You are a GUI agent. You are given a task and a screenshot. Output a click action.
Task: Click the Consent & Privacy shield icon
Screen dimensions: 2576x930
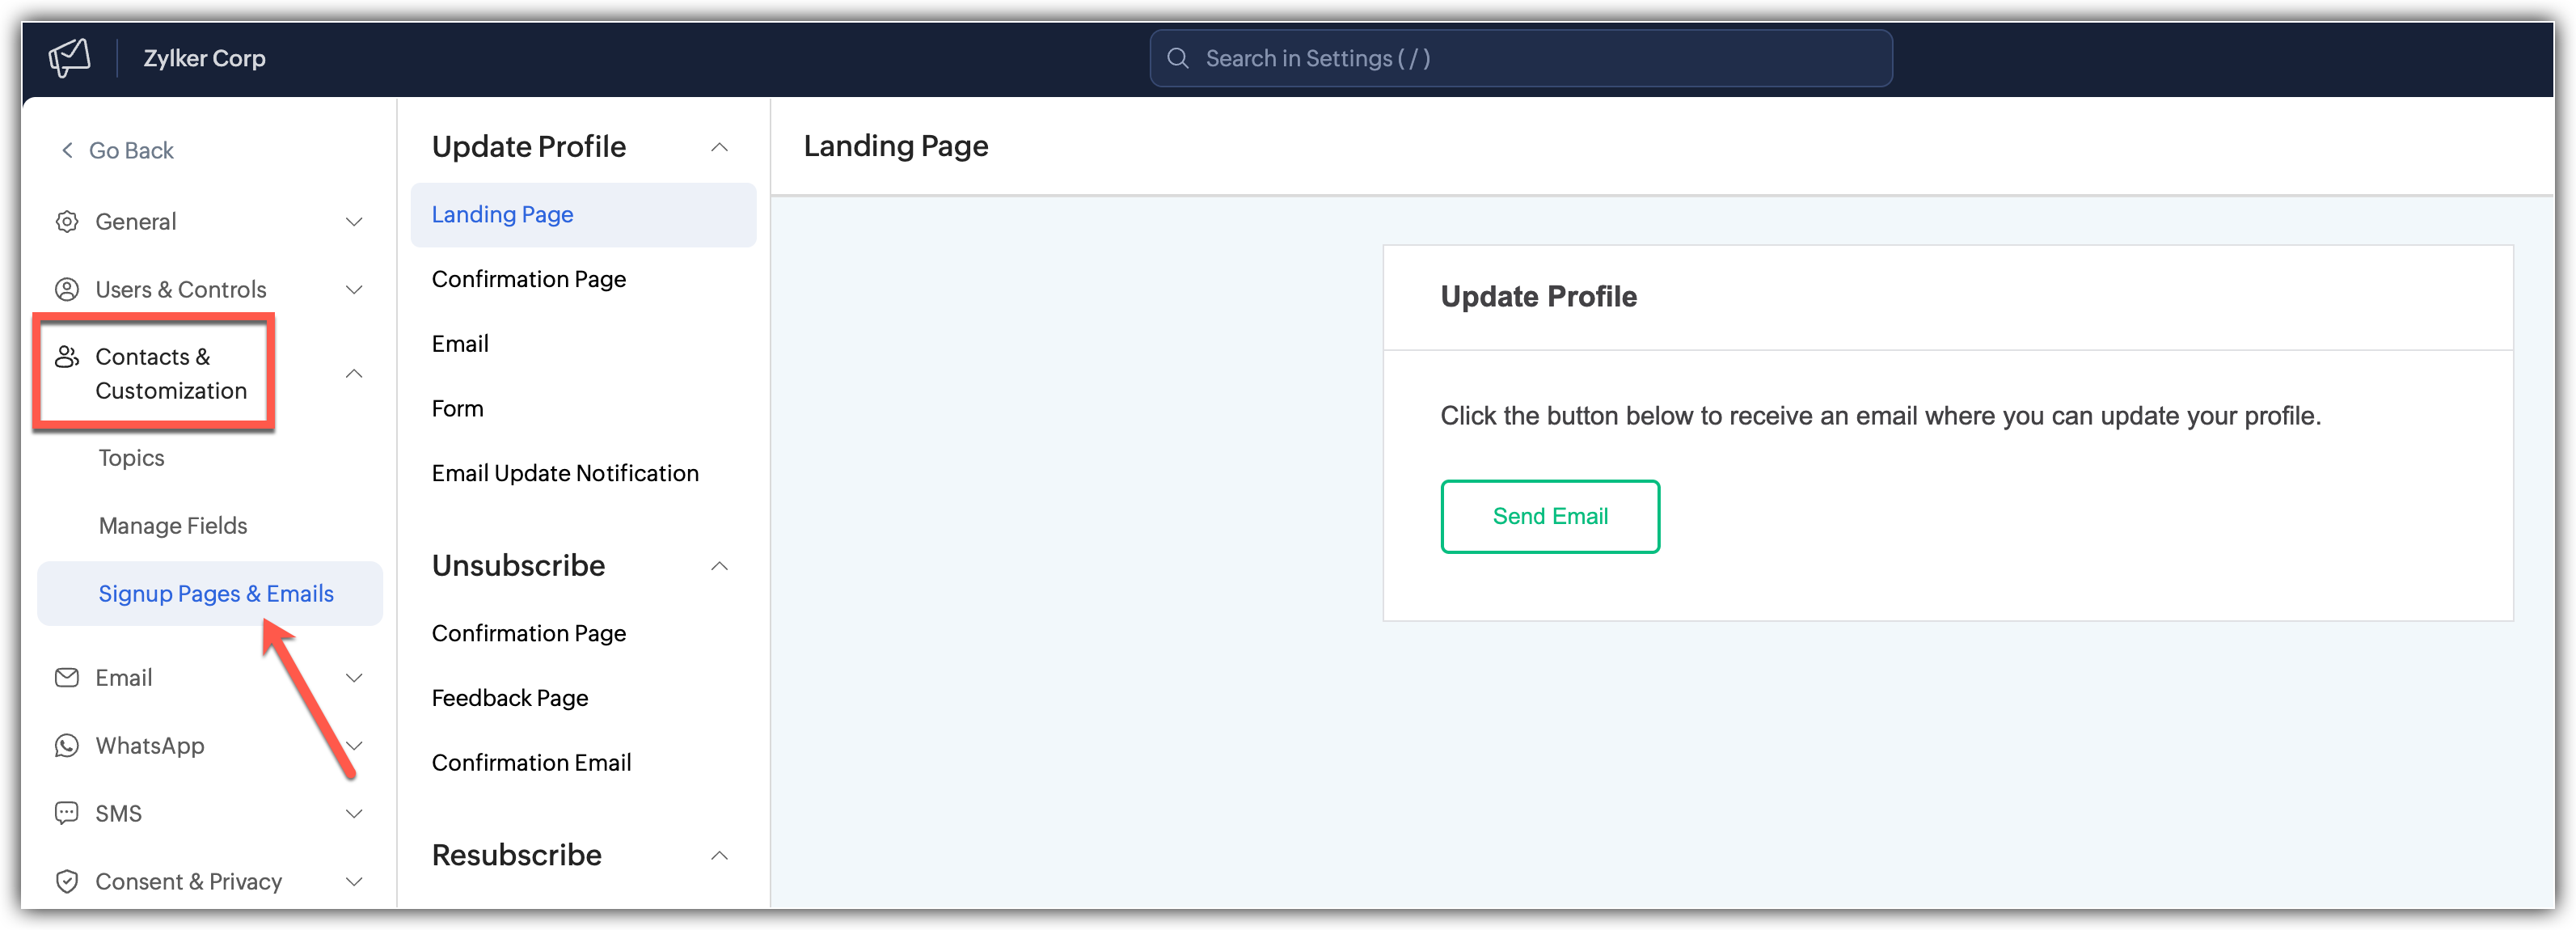click(67, 881)
